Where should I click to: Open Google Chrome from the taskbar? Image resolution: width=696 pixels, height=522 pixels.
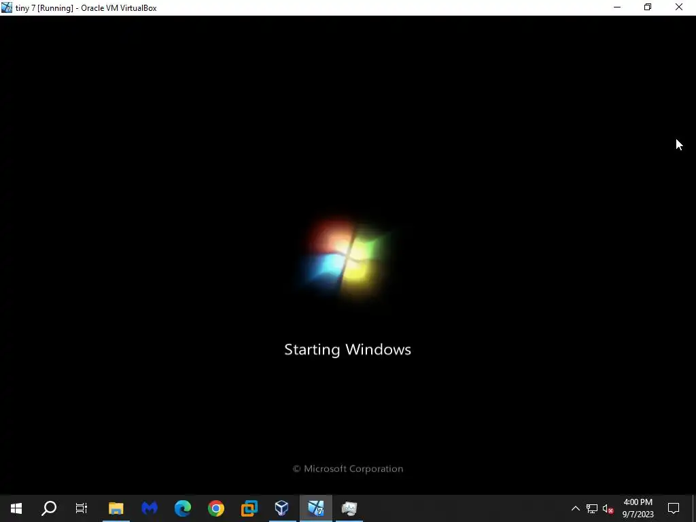215,508
